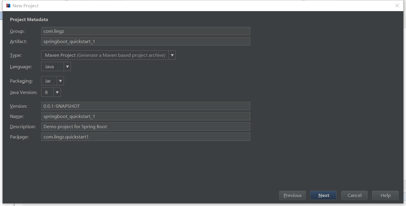Image resolution: width=406 pixels, height=206 pixels.
Task: Focus the Package input field
Action: pyautogui.click(x=145, y=137)
